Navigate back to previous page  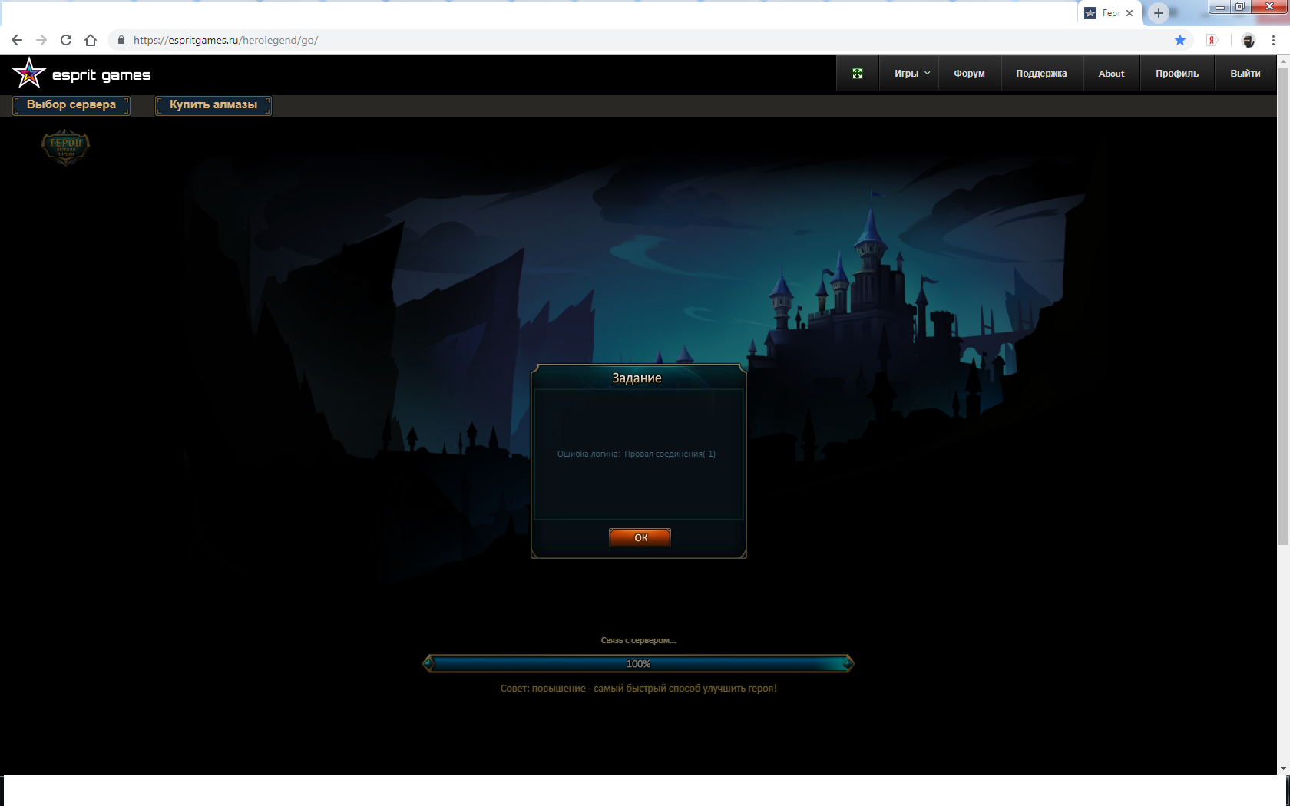point(17,40)
